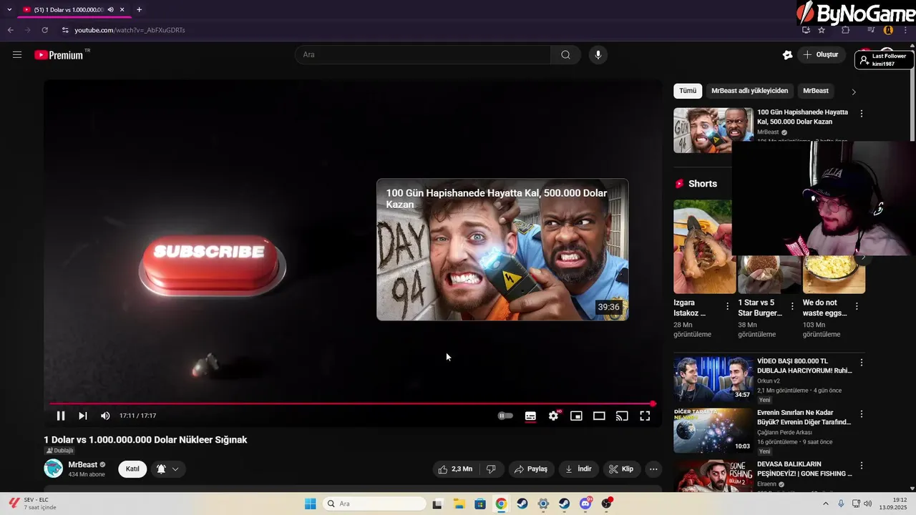Focus the YouTube search field
Image resolution: width=916 pixels, height=515 pixels.
[423, 54]
